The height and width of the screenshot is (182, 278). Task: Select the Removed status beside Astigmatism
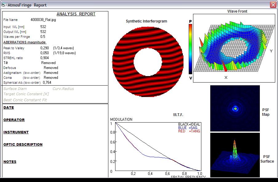pyautogui.click(x=51, y=73)
